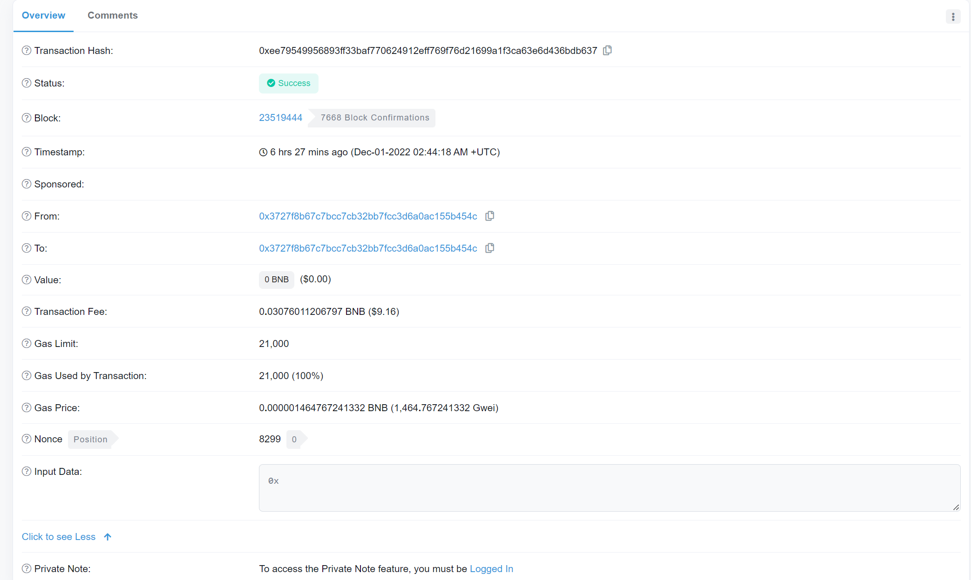This screenshot has width=971, height=580.
Task: Copy the From address
Action: click(x=489, y=216)
